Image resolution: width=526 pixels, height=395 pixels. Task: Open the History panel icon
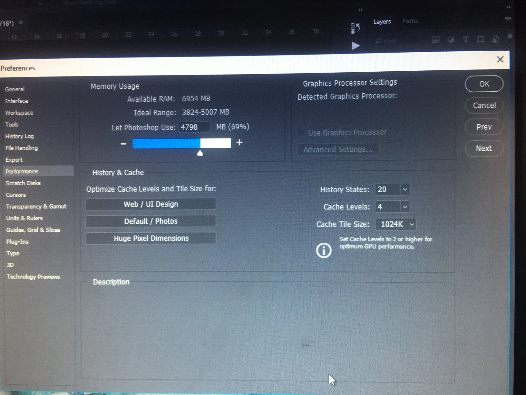click(355, 28)
